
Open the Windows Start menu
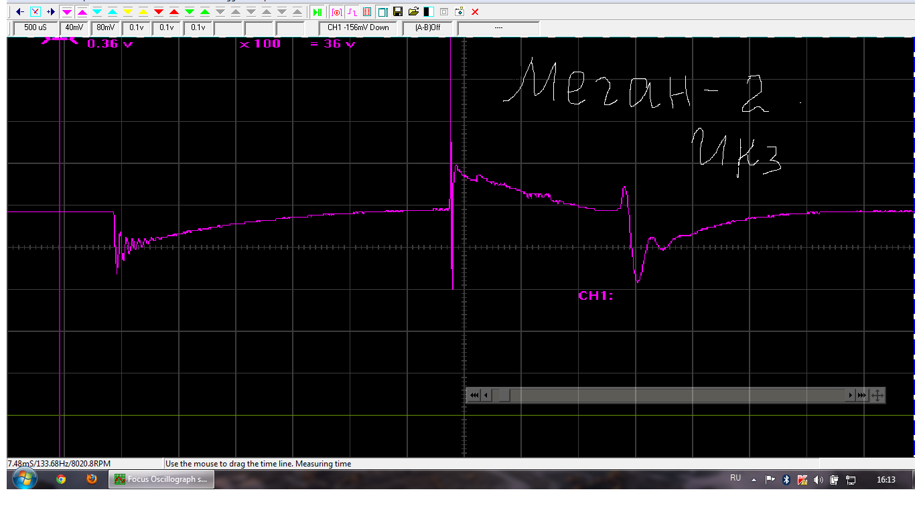tap(24, 479)
